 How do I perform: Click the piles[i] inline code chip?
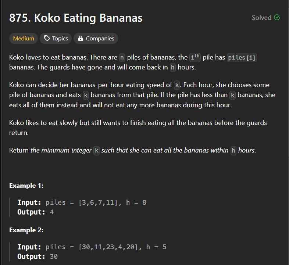[x=242, y=57]
